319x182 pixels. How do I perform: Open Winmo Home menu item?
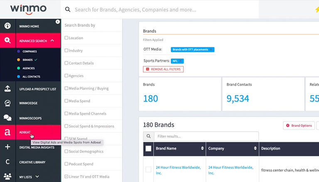pos(29,27)
